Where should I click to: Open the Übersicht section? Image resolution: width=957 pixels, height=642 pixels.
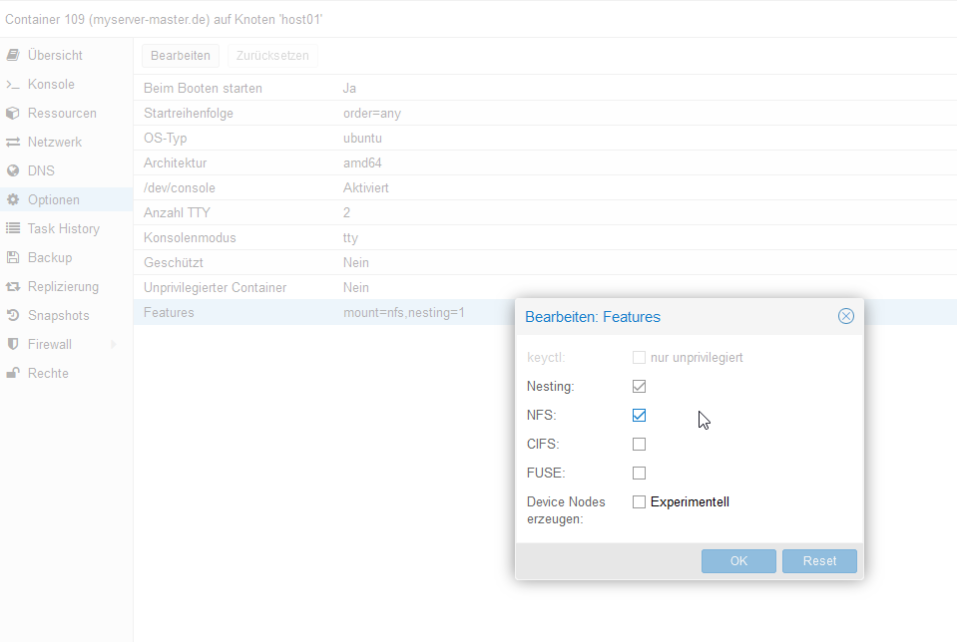(x=67, y=55)
